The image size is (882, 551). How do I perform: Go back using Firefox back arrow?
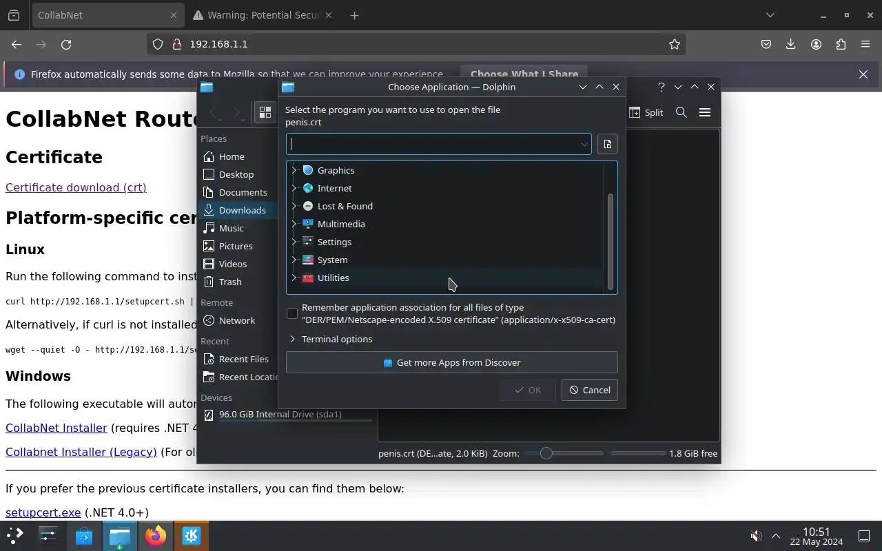17,44
